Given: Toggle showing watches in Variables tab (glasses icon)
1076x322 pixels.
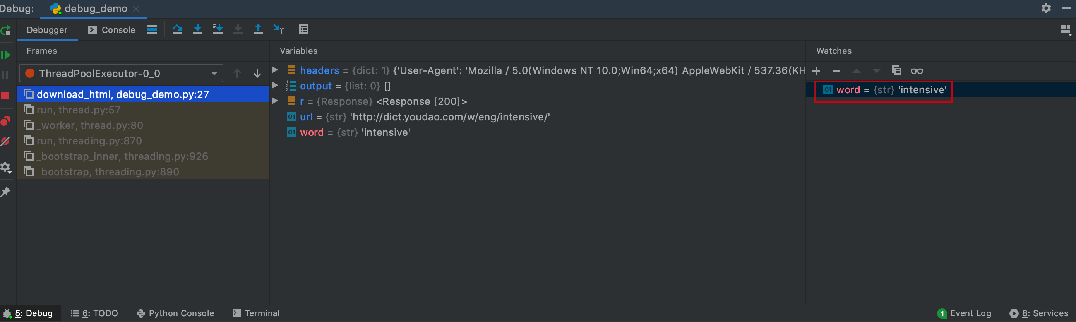Looking at the screenshot, I should [917, 70].
